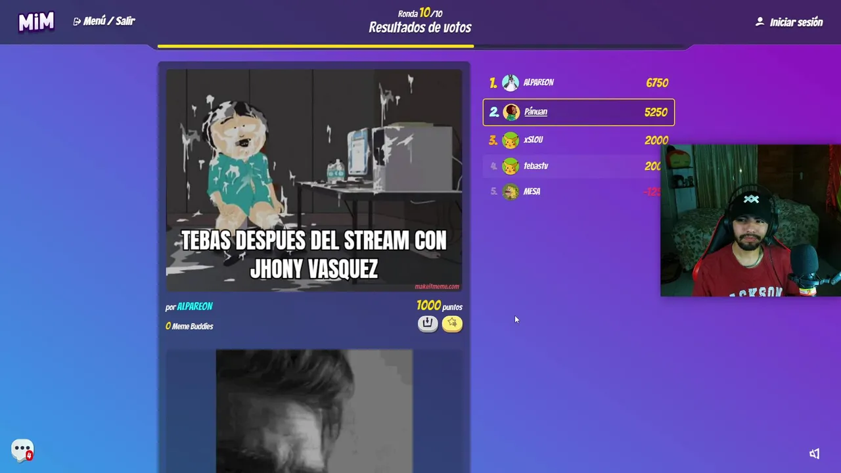Image resolution: width=841 pixels, height=473 pixels.
Task: Click the MiM logo
Action: [35, 22]
